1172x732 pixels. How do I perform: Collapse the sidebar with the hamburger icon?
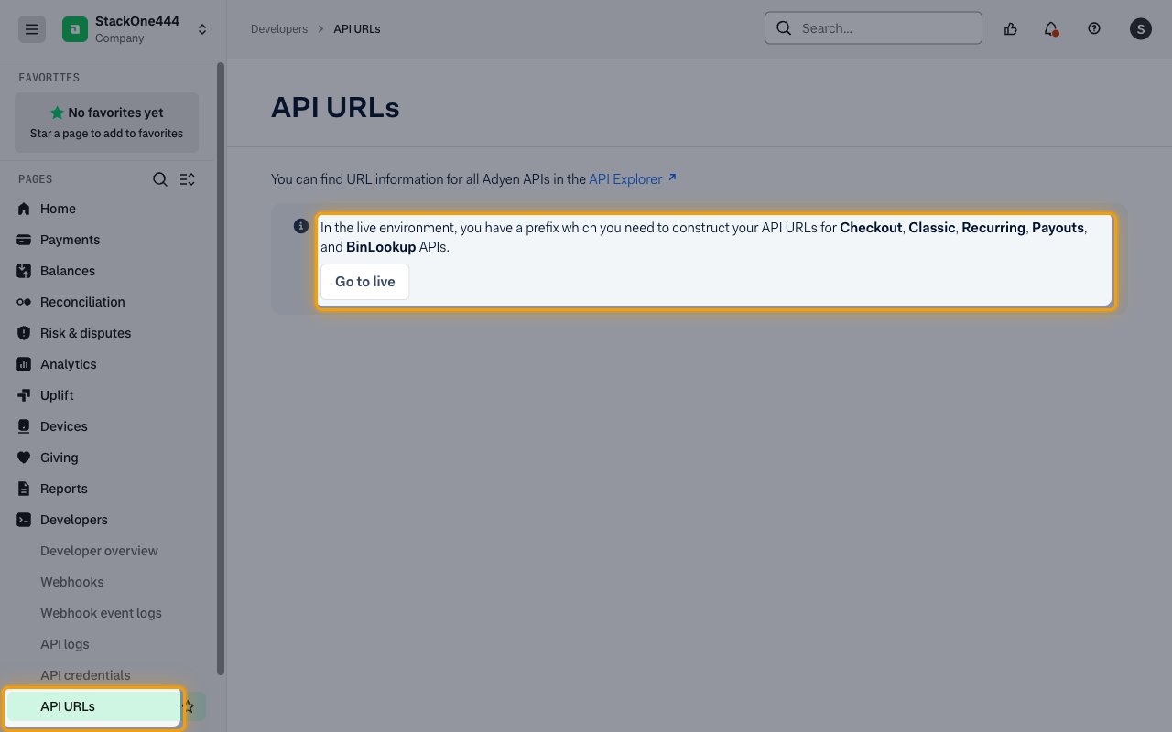coord(32,29)
